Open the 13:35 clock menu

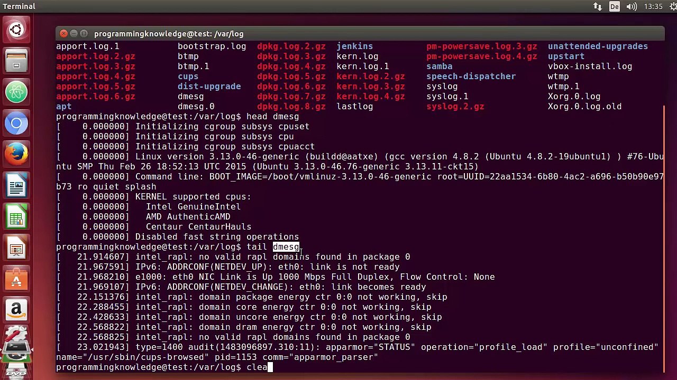653,6
